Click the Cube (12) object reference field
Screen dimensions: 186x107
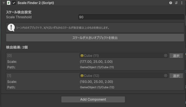[124, 76]
